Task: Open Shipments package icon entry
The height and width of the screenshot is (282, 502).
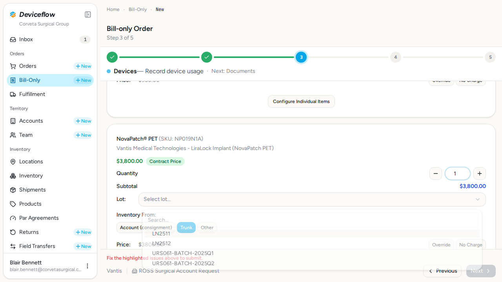Action: pos(50,190)
